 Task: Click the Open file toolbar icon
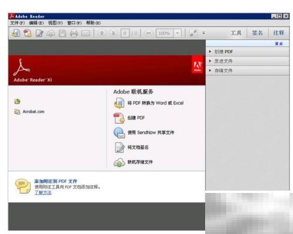(x=16, y=33)
